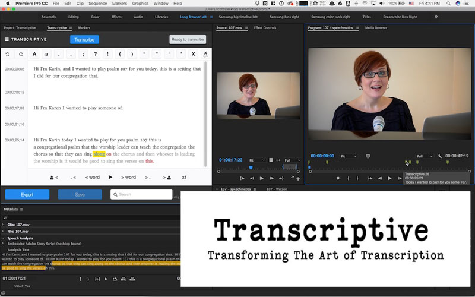Select the Color workspace
Image resolution: width=475 pixels, height=297 pixels.
[95, 17]
